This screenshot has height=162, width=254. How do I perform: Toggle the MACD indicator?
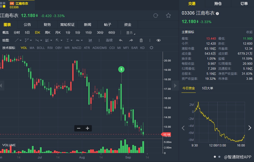click(x=77, y=48)
